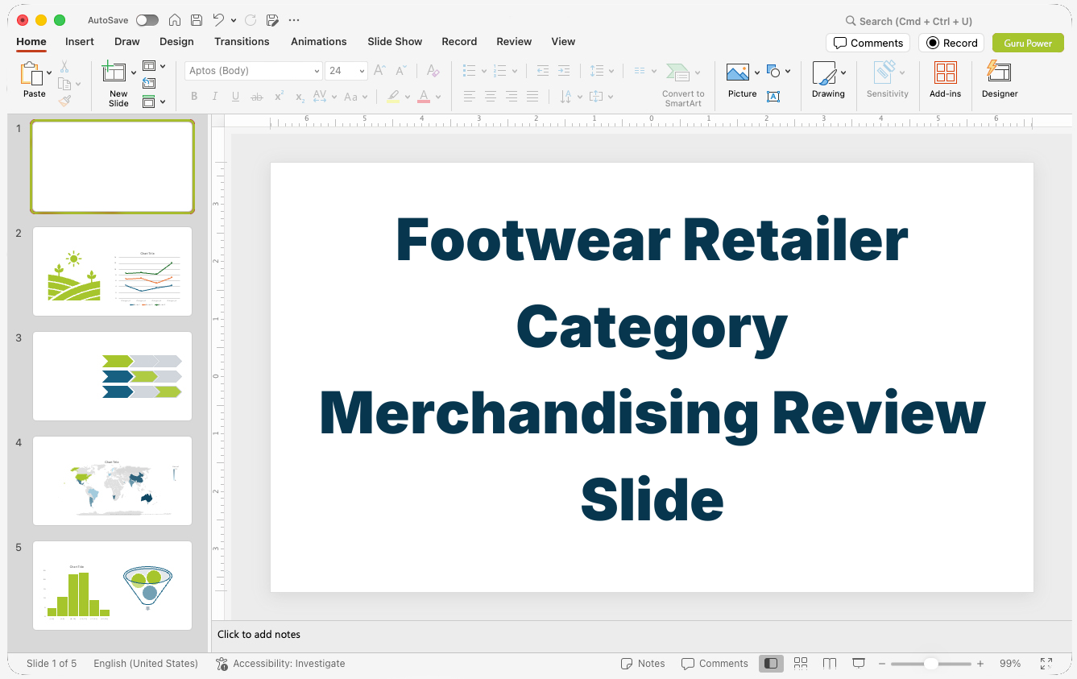Click English (United States) language indicator
The width and height of the screenshot is (1077, 679).
point(146,664)
